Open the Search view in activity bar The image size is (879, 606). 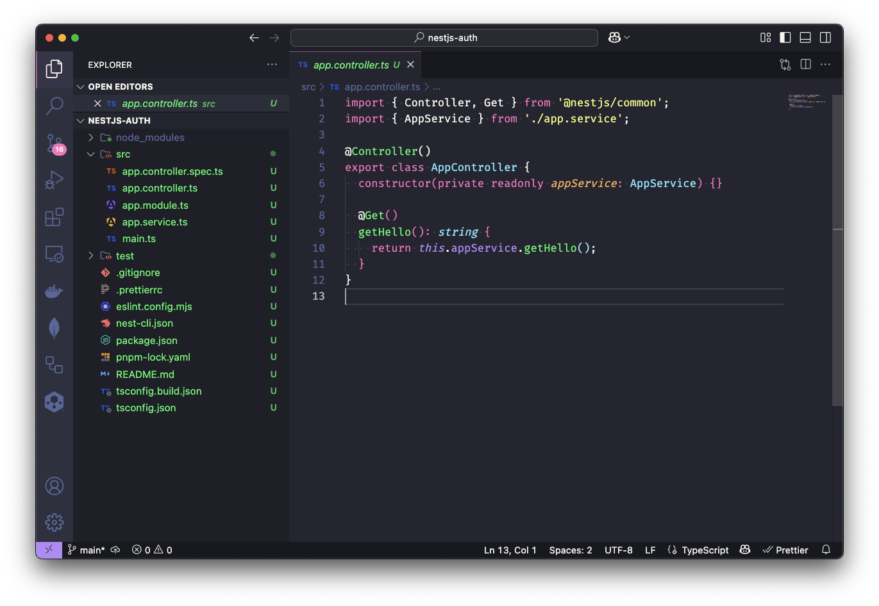[x=54, y=106]
